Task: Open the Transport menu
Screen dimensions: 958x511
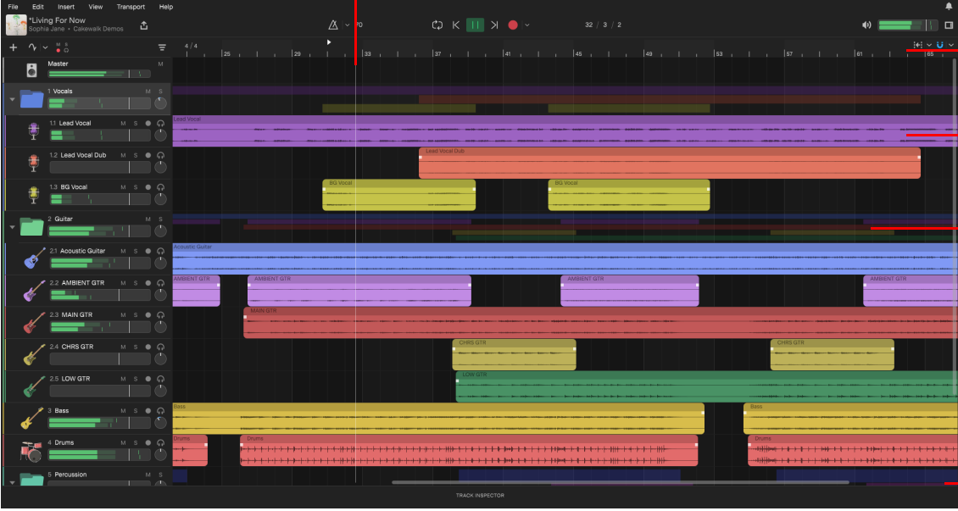Action: coord(131,7)
